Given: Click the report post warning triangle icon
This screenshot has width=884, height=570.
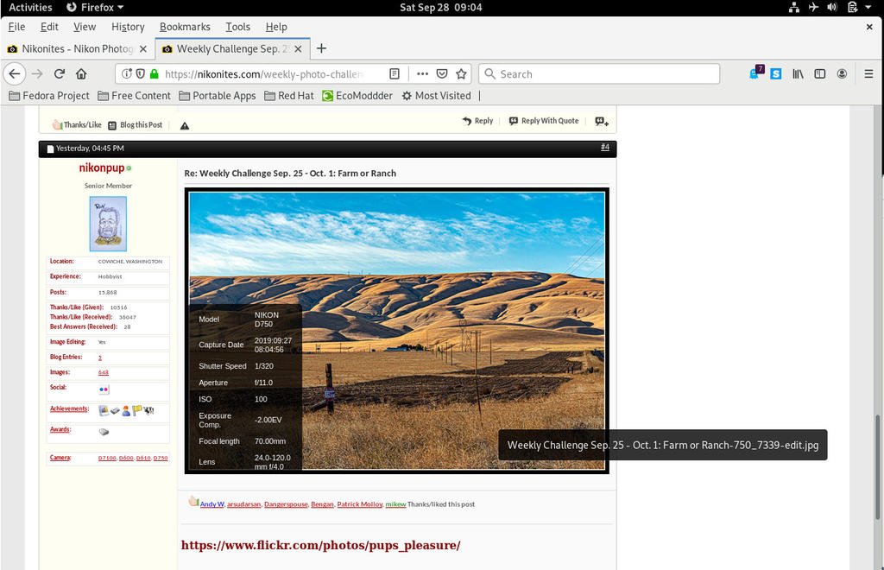Looking at the screenshot, I should (x=185, y=125).
